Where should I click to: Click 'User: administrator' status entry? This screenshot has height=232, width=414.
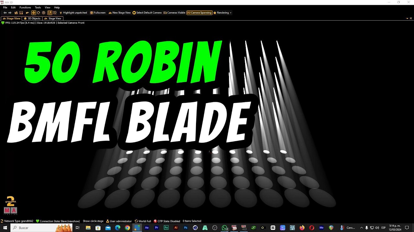point(119,221)
